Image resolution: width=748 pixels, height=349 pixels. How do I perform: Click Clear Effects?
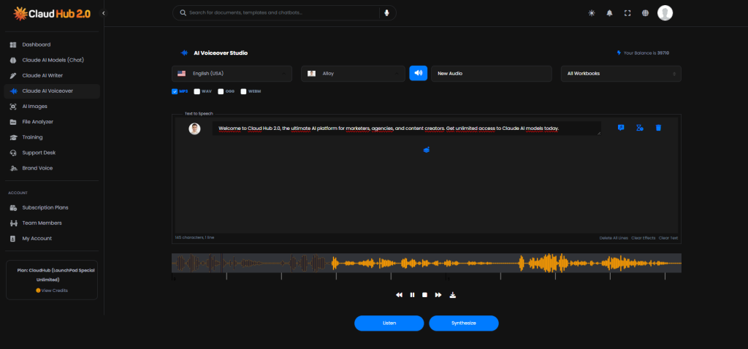pyautogui.click(x=643, y=238)
